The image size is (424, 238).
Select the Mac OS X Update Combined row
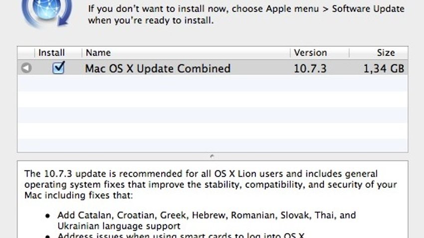[x=212, y=68]
